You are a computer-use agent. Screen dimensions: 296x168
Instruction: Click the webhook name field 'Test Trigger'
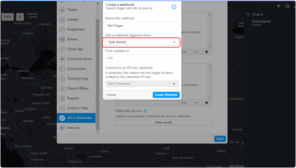[142, 26]
